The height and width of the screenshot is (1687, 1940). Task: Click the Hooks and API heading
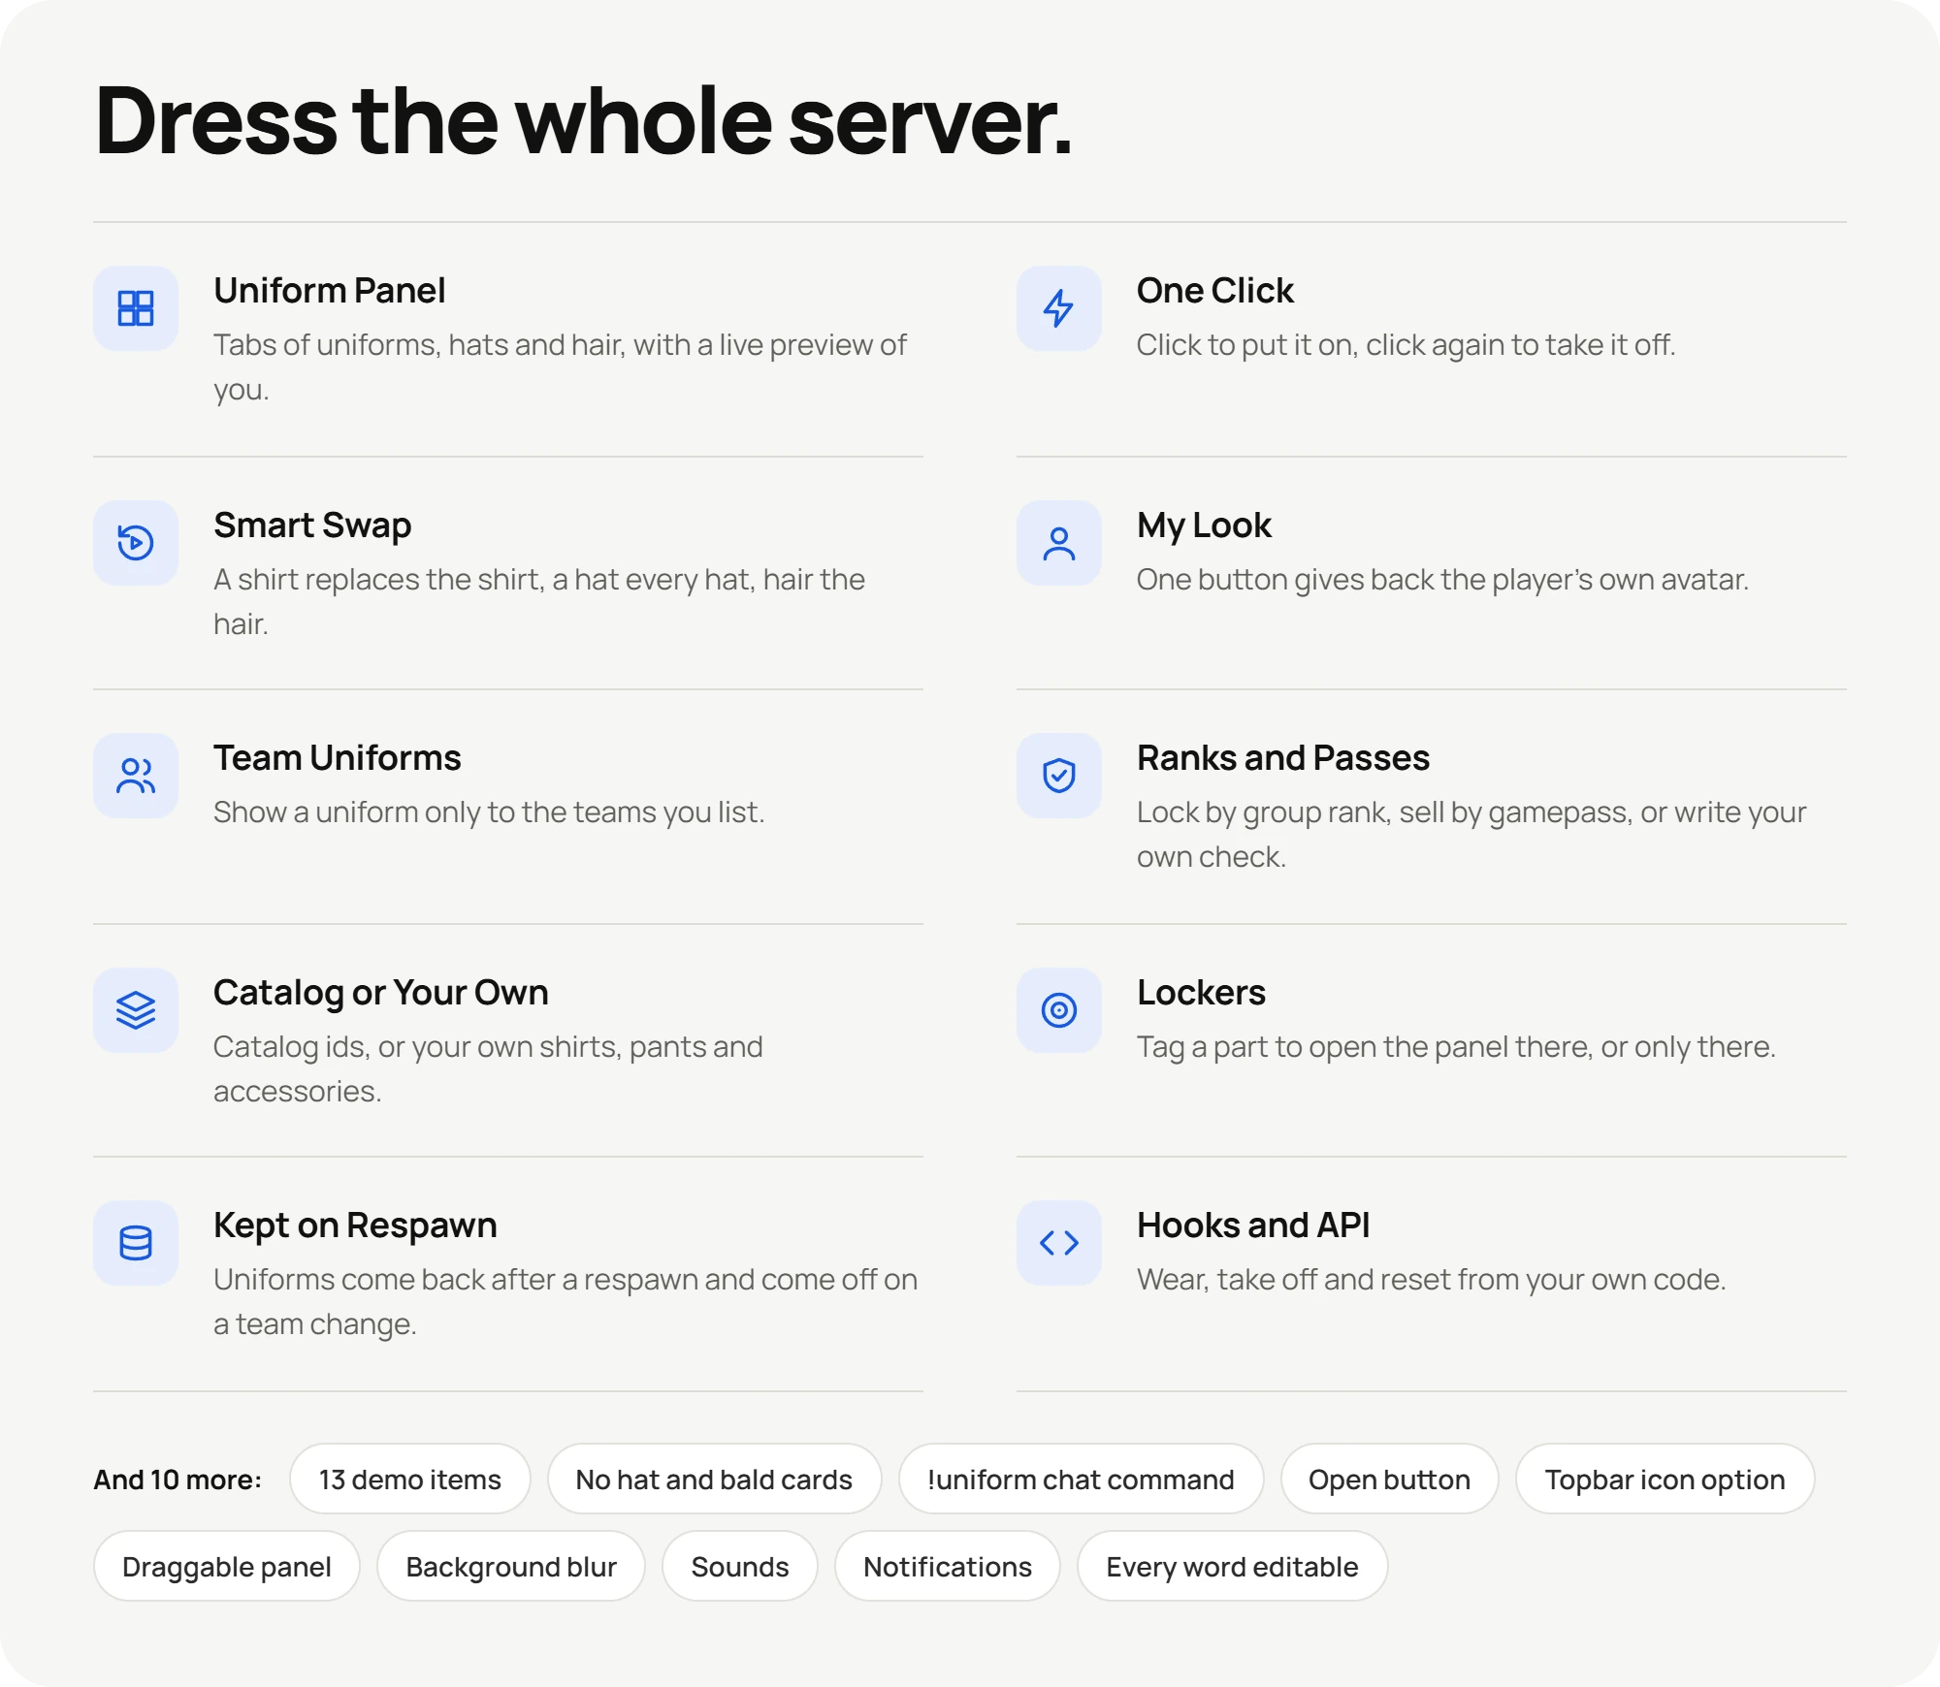[1253, 1225]
